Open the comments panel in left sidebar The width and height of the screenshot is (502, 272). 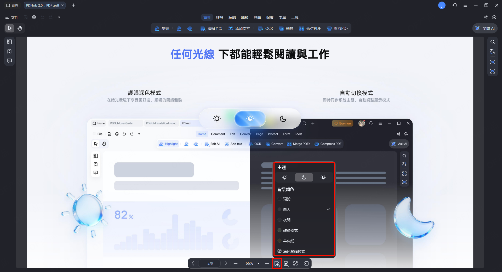click(x=9, y=61)
